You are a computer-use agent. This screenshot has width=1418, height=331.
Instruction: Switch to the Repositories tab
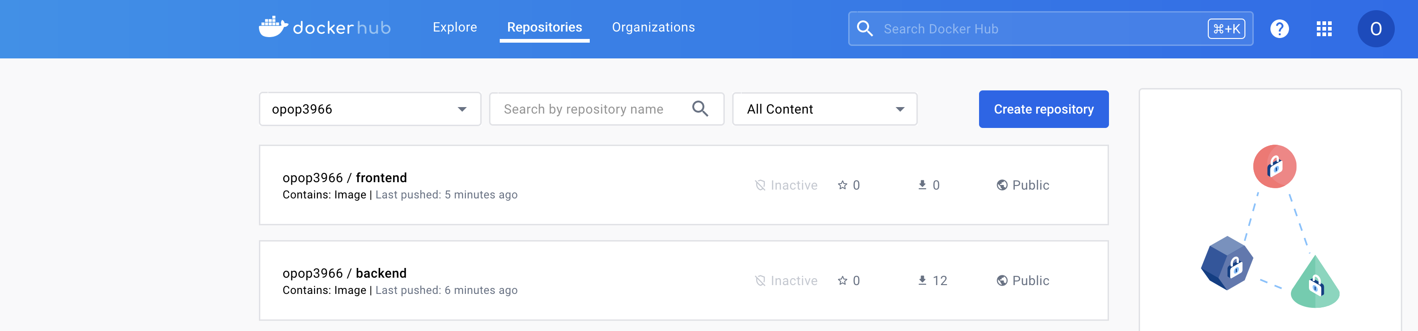point(544,27)
